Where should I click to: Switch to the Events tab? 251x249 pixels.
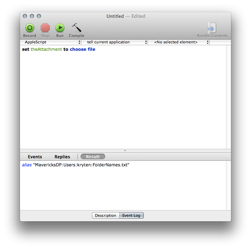[35, 157]
